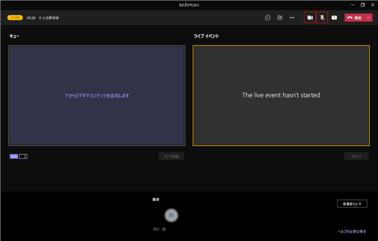Open the ヘルプが必要な場合 help link

tap(352, 231)
